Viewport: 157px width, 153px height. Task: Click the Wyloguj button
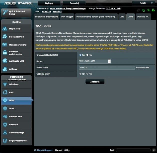[49, 3]
